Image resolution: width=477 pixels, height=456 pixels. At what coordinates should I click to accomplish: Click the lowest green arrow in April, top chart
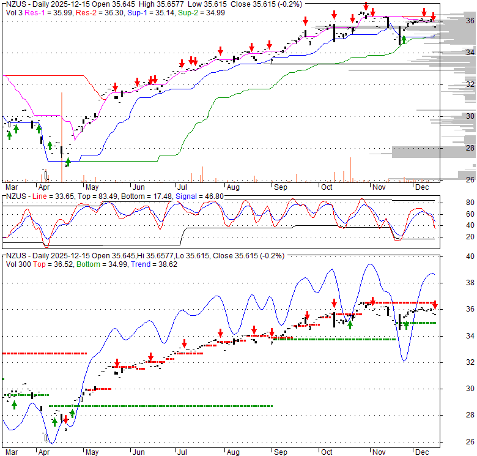pyautogui.click(x=68, y=162)
